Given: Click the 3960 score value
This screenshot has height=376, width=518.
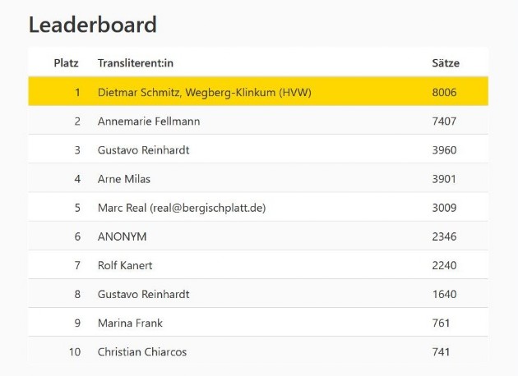Looking at the screenshot, I should [x=444, y=150].
